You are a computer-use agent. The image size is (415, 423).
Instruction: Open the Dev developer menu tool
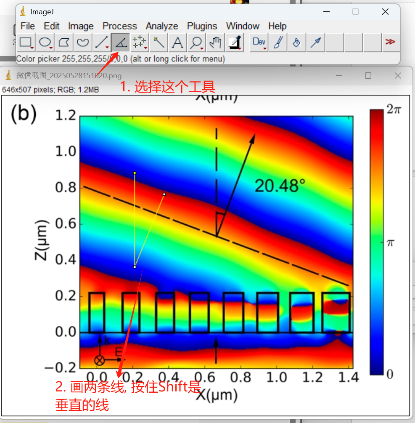(x=259, y=43)
